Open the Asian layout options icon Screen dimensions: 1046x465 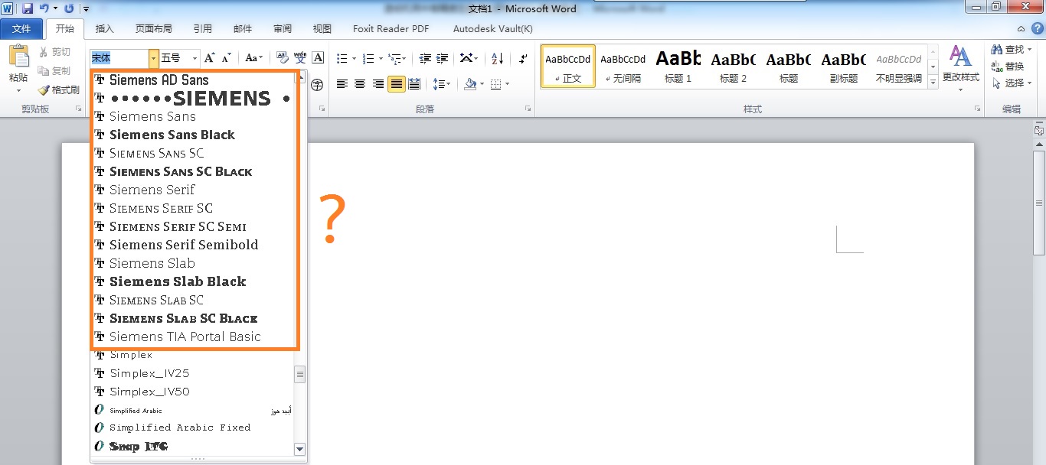[x=469, y=58]
